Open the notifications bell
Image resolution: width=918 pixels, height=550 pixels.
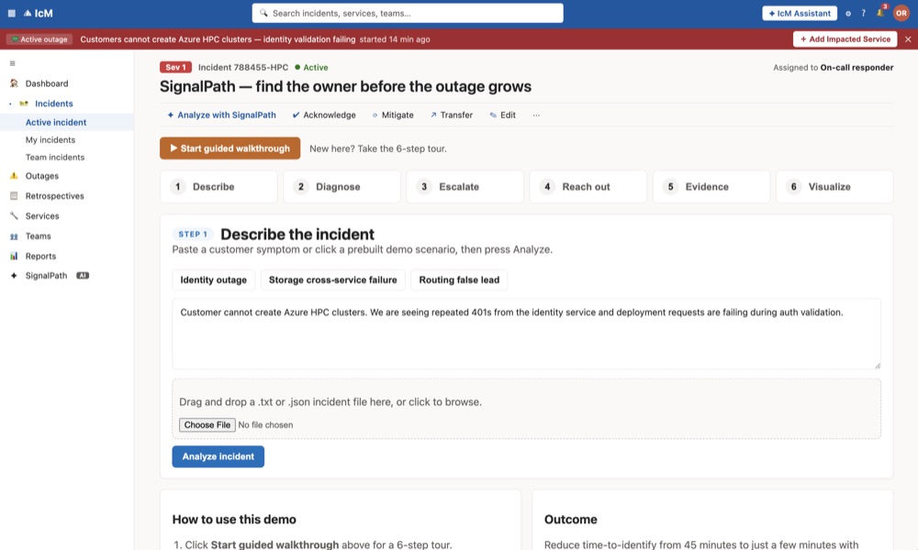click(880, 13)
